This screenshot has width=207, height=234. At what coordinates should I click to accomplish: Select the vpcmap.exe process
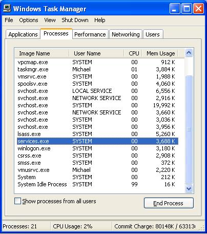point(97,62)
